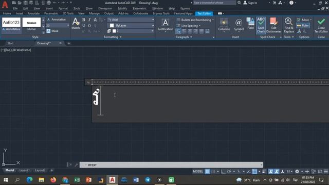
Task: Open Bullets and Numbering dropdown
Action: pyautogui.click(x=195, y=20)
